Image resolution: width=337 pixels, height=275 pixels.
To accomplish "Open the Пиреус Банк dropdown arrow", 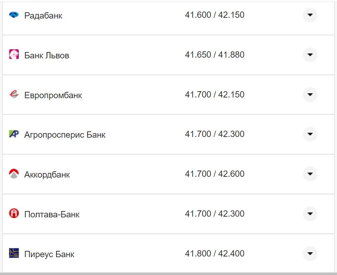I will [x=310, y=253].
